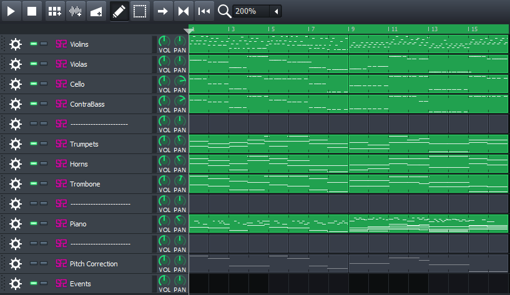This screenshot has width=510, height=295.
Task: Open the Pitch Correction track gear menu
Action: pos(15,264)
